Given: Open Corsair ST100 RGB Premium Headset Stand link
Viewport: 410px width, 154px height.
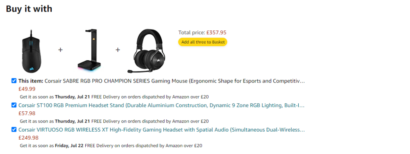Looking at the screenshot, I should 161,106.
